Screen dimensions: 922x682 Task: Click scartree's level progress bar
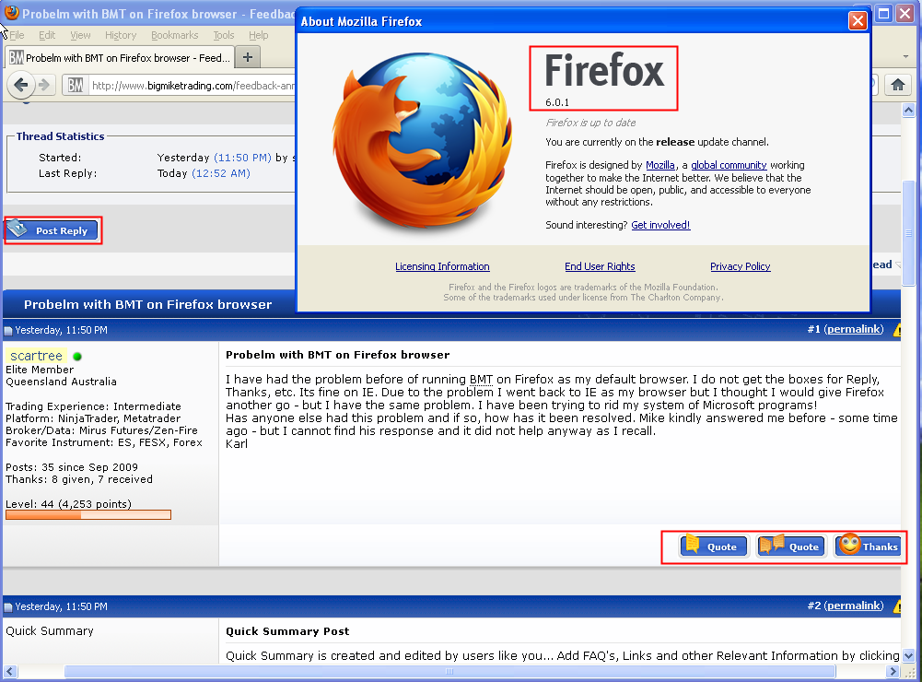(x=88, y=515)
